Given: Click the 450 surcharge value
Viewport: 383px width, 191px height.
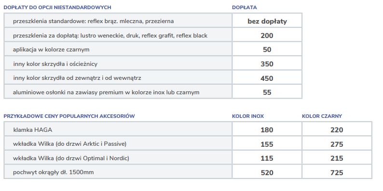Looking at the screenshot, I should pyautogui.click(x=267, y=78).
